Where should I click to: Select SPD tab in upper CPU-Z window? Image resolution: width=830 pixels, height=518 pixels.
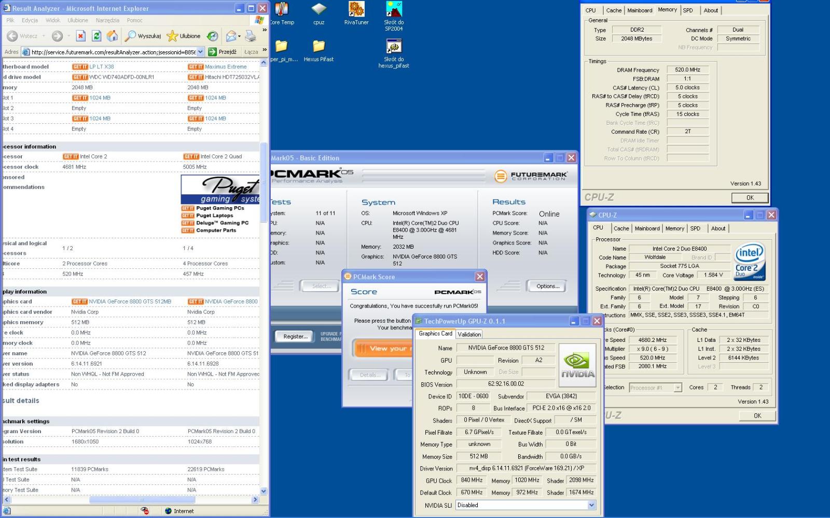(688, 10)
